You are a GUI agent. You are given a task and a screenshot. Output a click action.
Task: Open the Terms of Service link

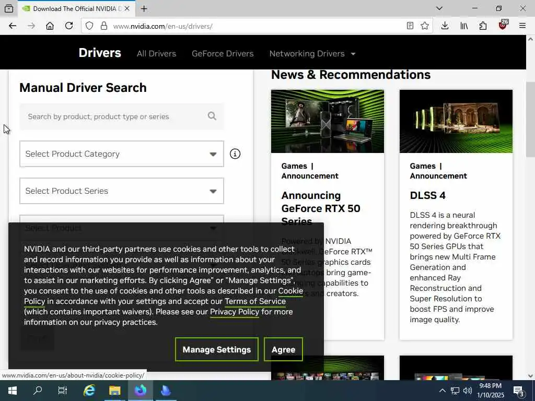(x=255, y=301)
